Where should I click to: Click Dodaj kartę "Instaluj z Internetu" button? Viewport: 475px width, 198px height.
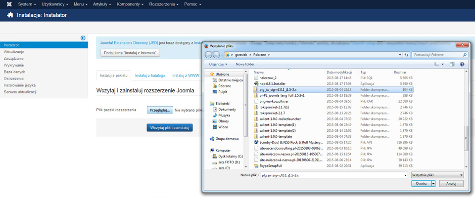[x=130, y=53]
